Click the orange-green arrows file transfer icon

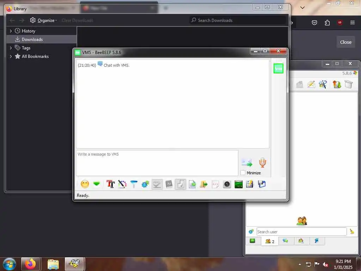(x=337, y=84)
